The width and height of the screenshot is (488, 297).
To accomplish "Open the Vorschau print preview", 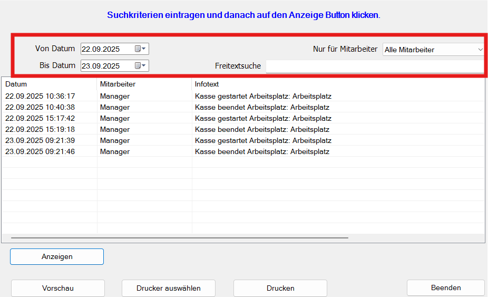I will click(58, 288).
